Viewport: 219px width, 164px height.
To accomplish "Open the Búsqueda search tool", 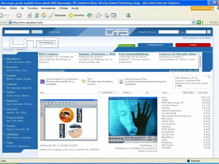I will [x=57, y=15].
